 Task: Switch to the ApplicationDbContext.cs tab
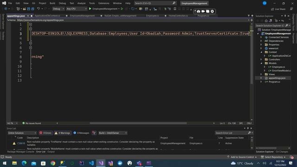(47, 16)
